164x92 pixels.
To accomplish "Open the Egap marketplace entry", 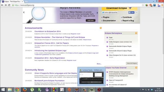I will pyautogui.click(x=111, y=38).
